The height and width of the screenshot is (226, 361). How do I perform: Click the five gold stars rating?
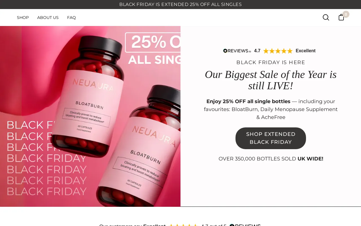278,51
